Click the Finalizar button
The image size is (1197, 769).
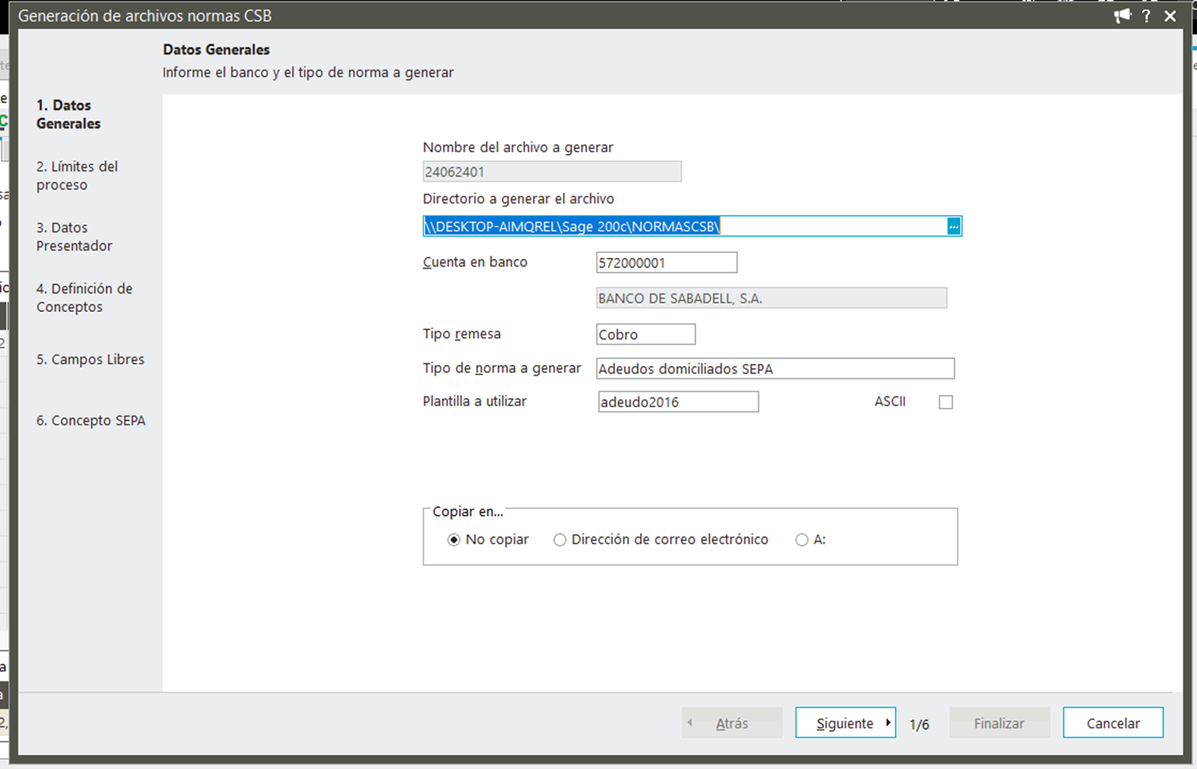[x=1000, y=723]
